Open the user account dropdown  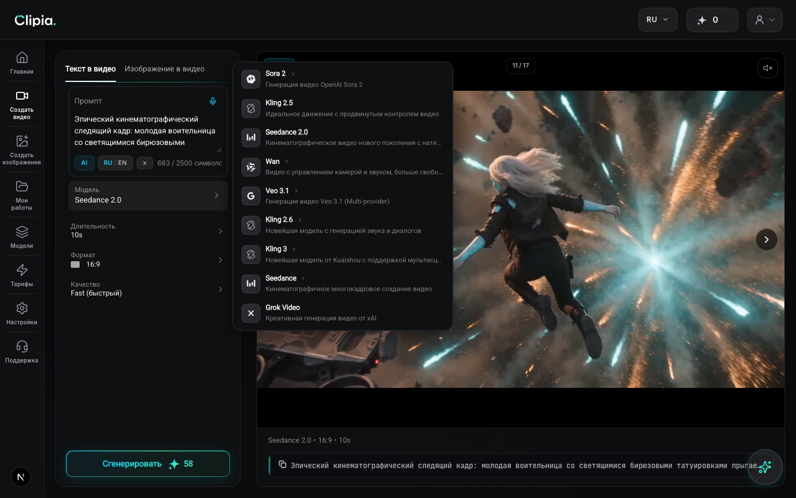[765, 20]
